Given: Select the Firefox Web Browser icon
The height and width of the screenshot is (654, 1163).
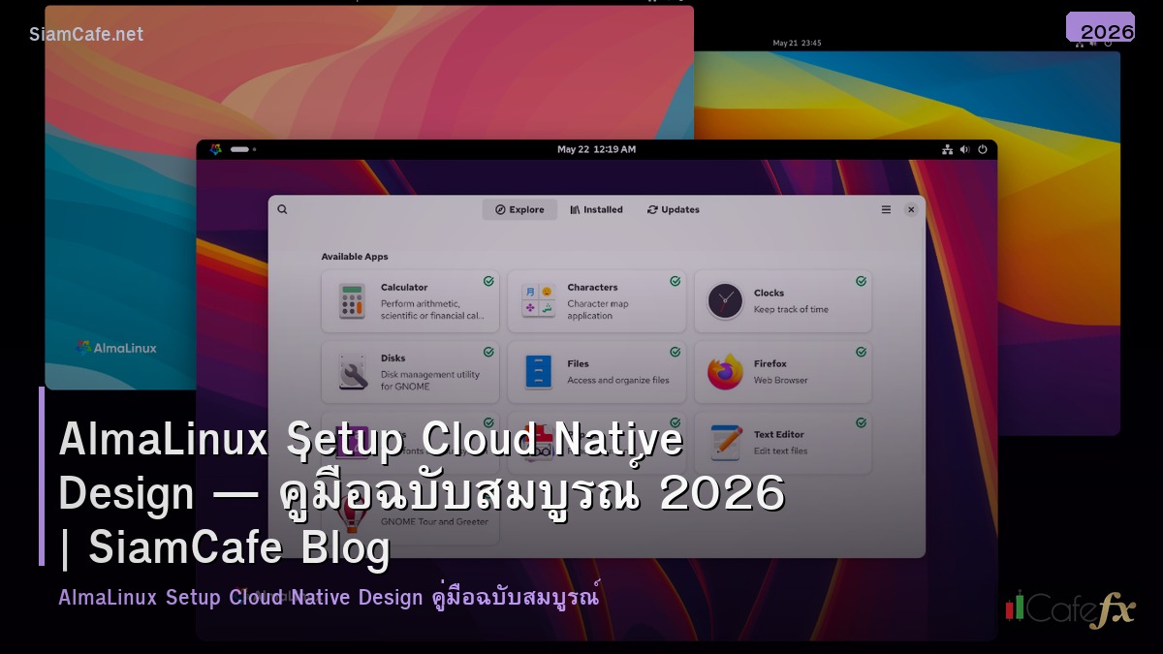Looking at the screenshot, I should click(724, 371).
